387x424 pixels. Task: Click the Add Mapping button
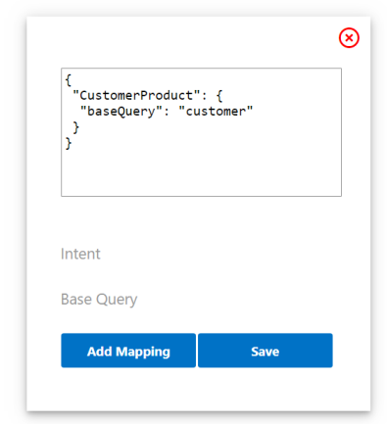[128, 351]
